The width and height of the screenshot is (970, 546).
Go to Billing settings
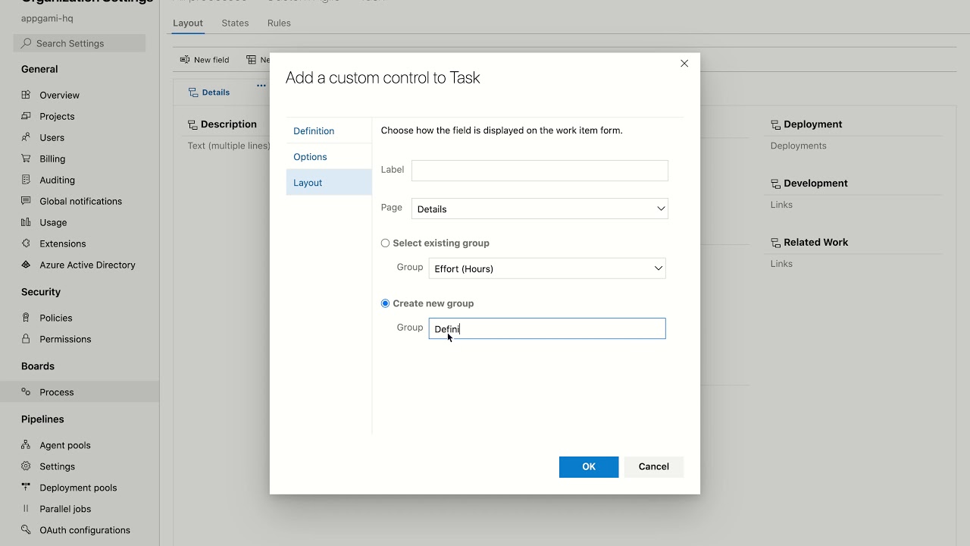(53, 158)
